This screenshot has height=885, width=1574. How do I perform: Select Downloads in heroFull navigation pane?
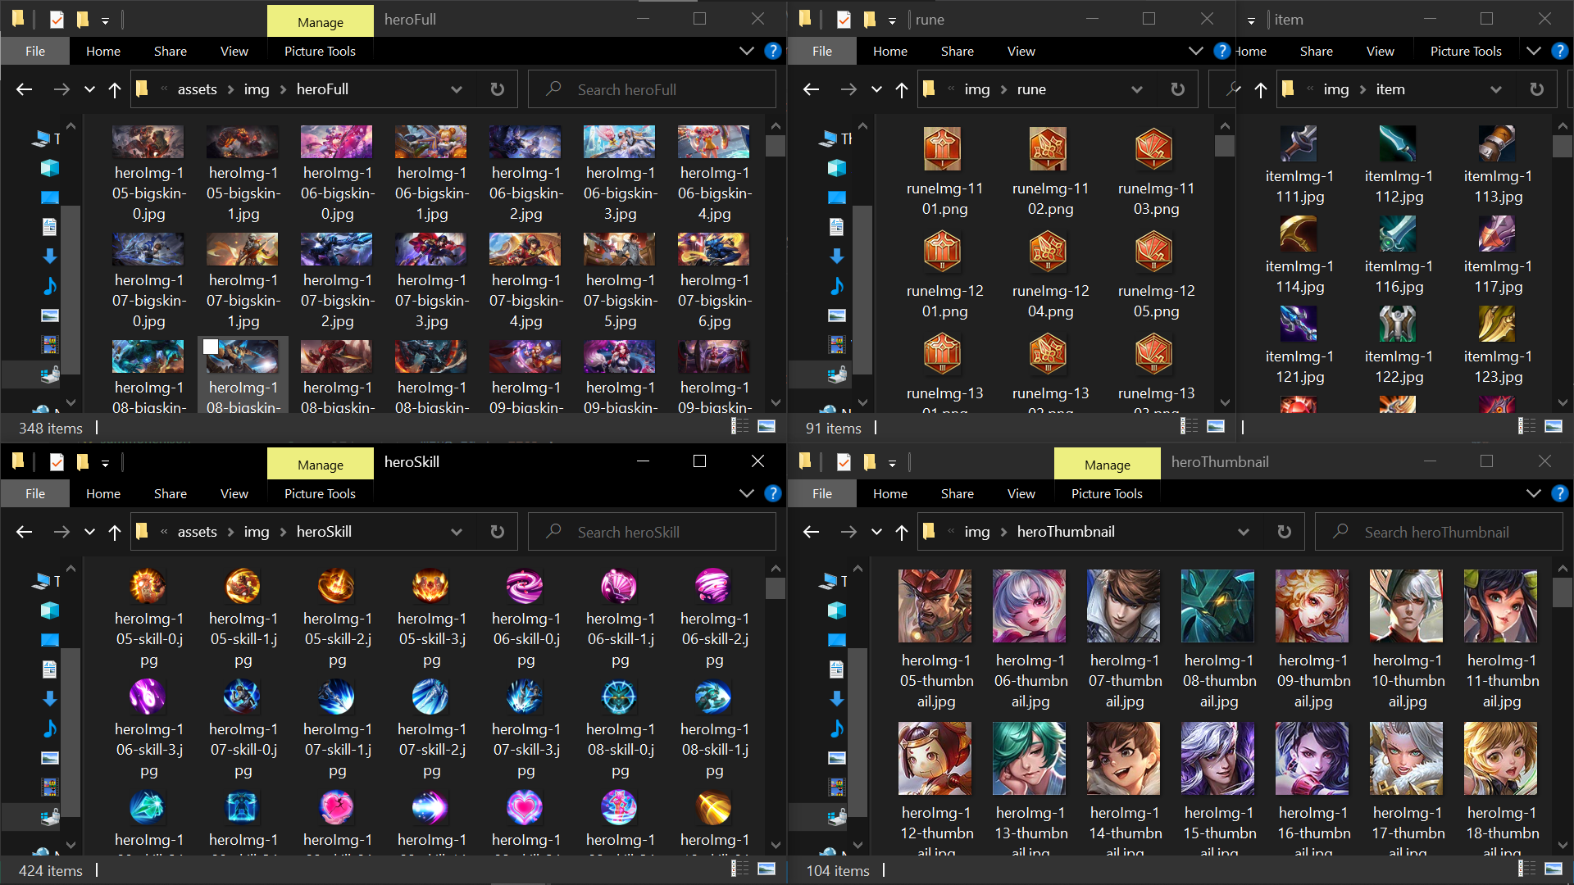tap(50, 256)
